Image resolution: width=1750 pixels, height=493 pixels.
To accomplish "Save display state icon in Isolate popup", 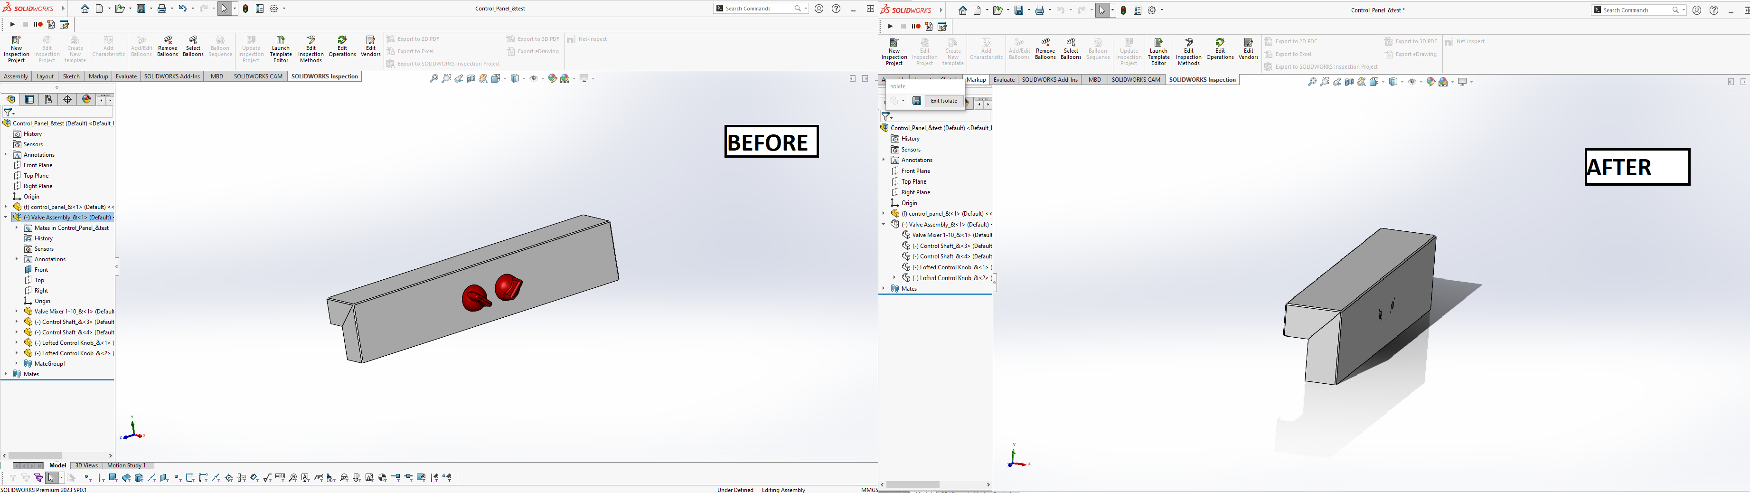I will pos(916,101).
